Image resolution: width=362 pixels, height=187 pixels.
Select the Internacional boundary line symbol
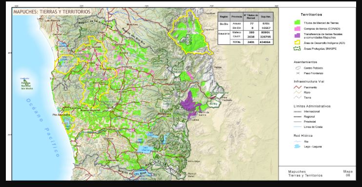click(298, 111)
